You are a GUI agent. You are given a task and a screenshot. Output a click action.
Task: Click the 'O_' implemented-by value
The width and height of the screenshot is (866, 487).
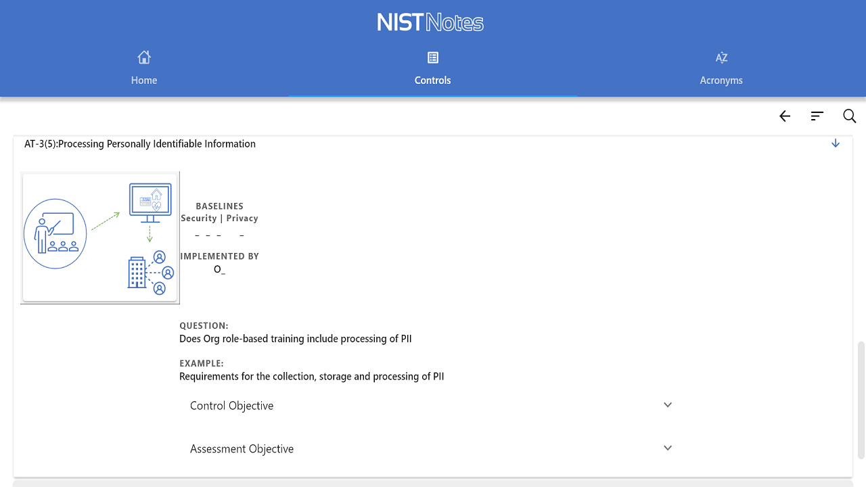(x=219, y=269)
